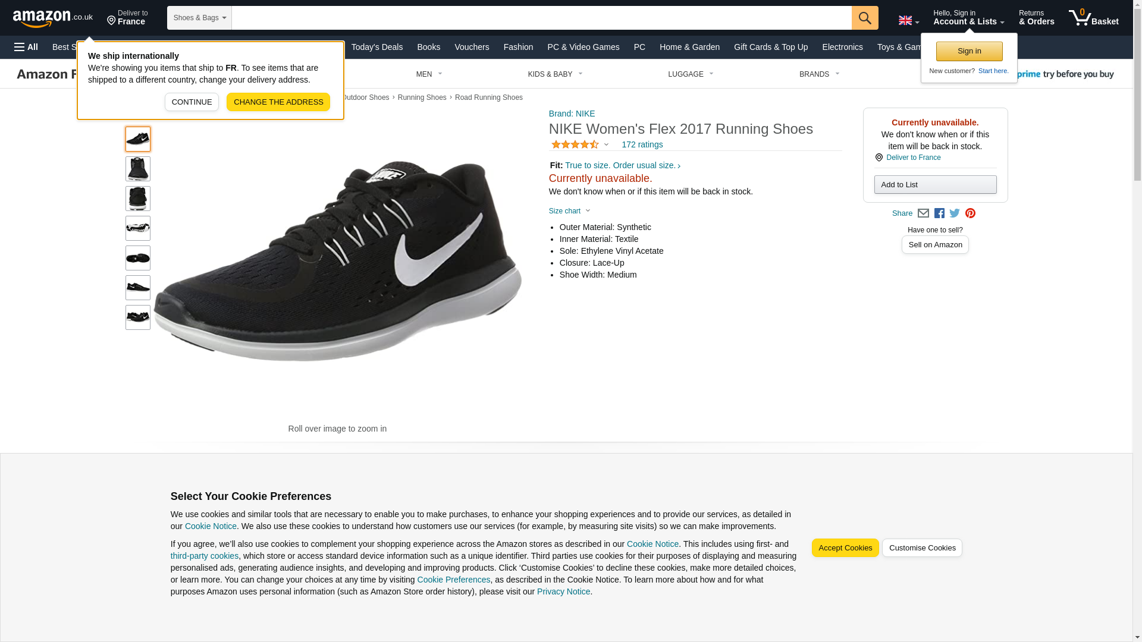Click the Amazon.co.uk logo

click(52, 18)
